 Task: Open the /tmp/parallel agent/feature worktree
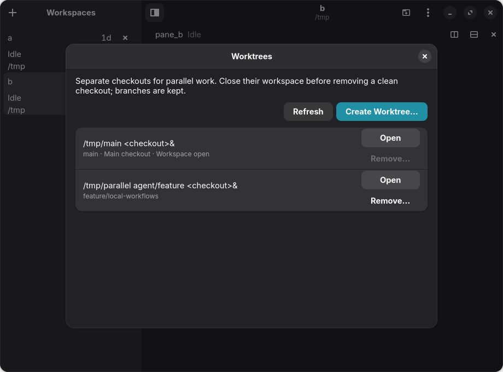[x=390, y=180]
